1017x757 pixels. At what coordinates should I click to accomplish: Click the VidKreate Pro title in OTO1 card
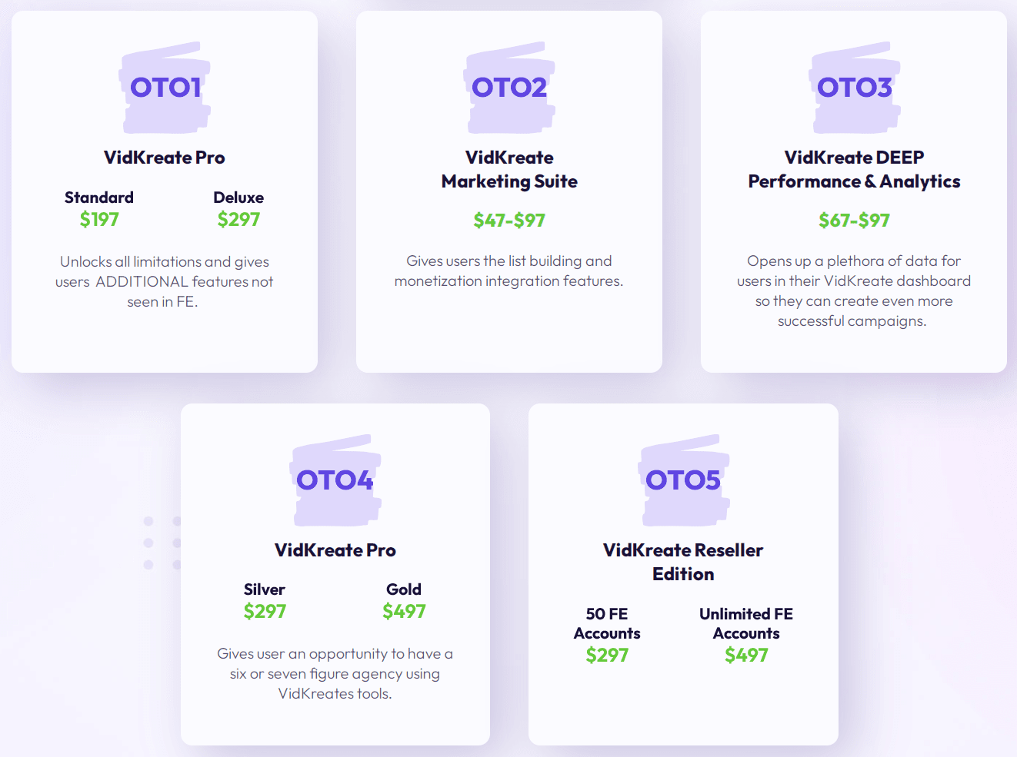coord(165,158)
